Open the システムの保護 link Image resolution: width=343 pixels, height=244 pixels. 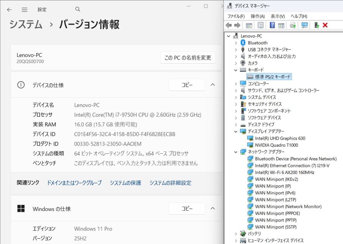point(125,183)
